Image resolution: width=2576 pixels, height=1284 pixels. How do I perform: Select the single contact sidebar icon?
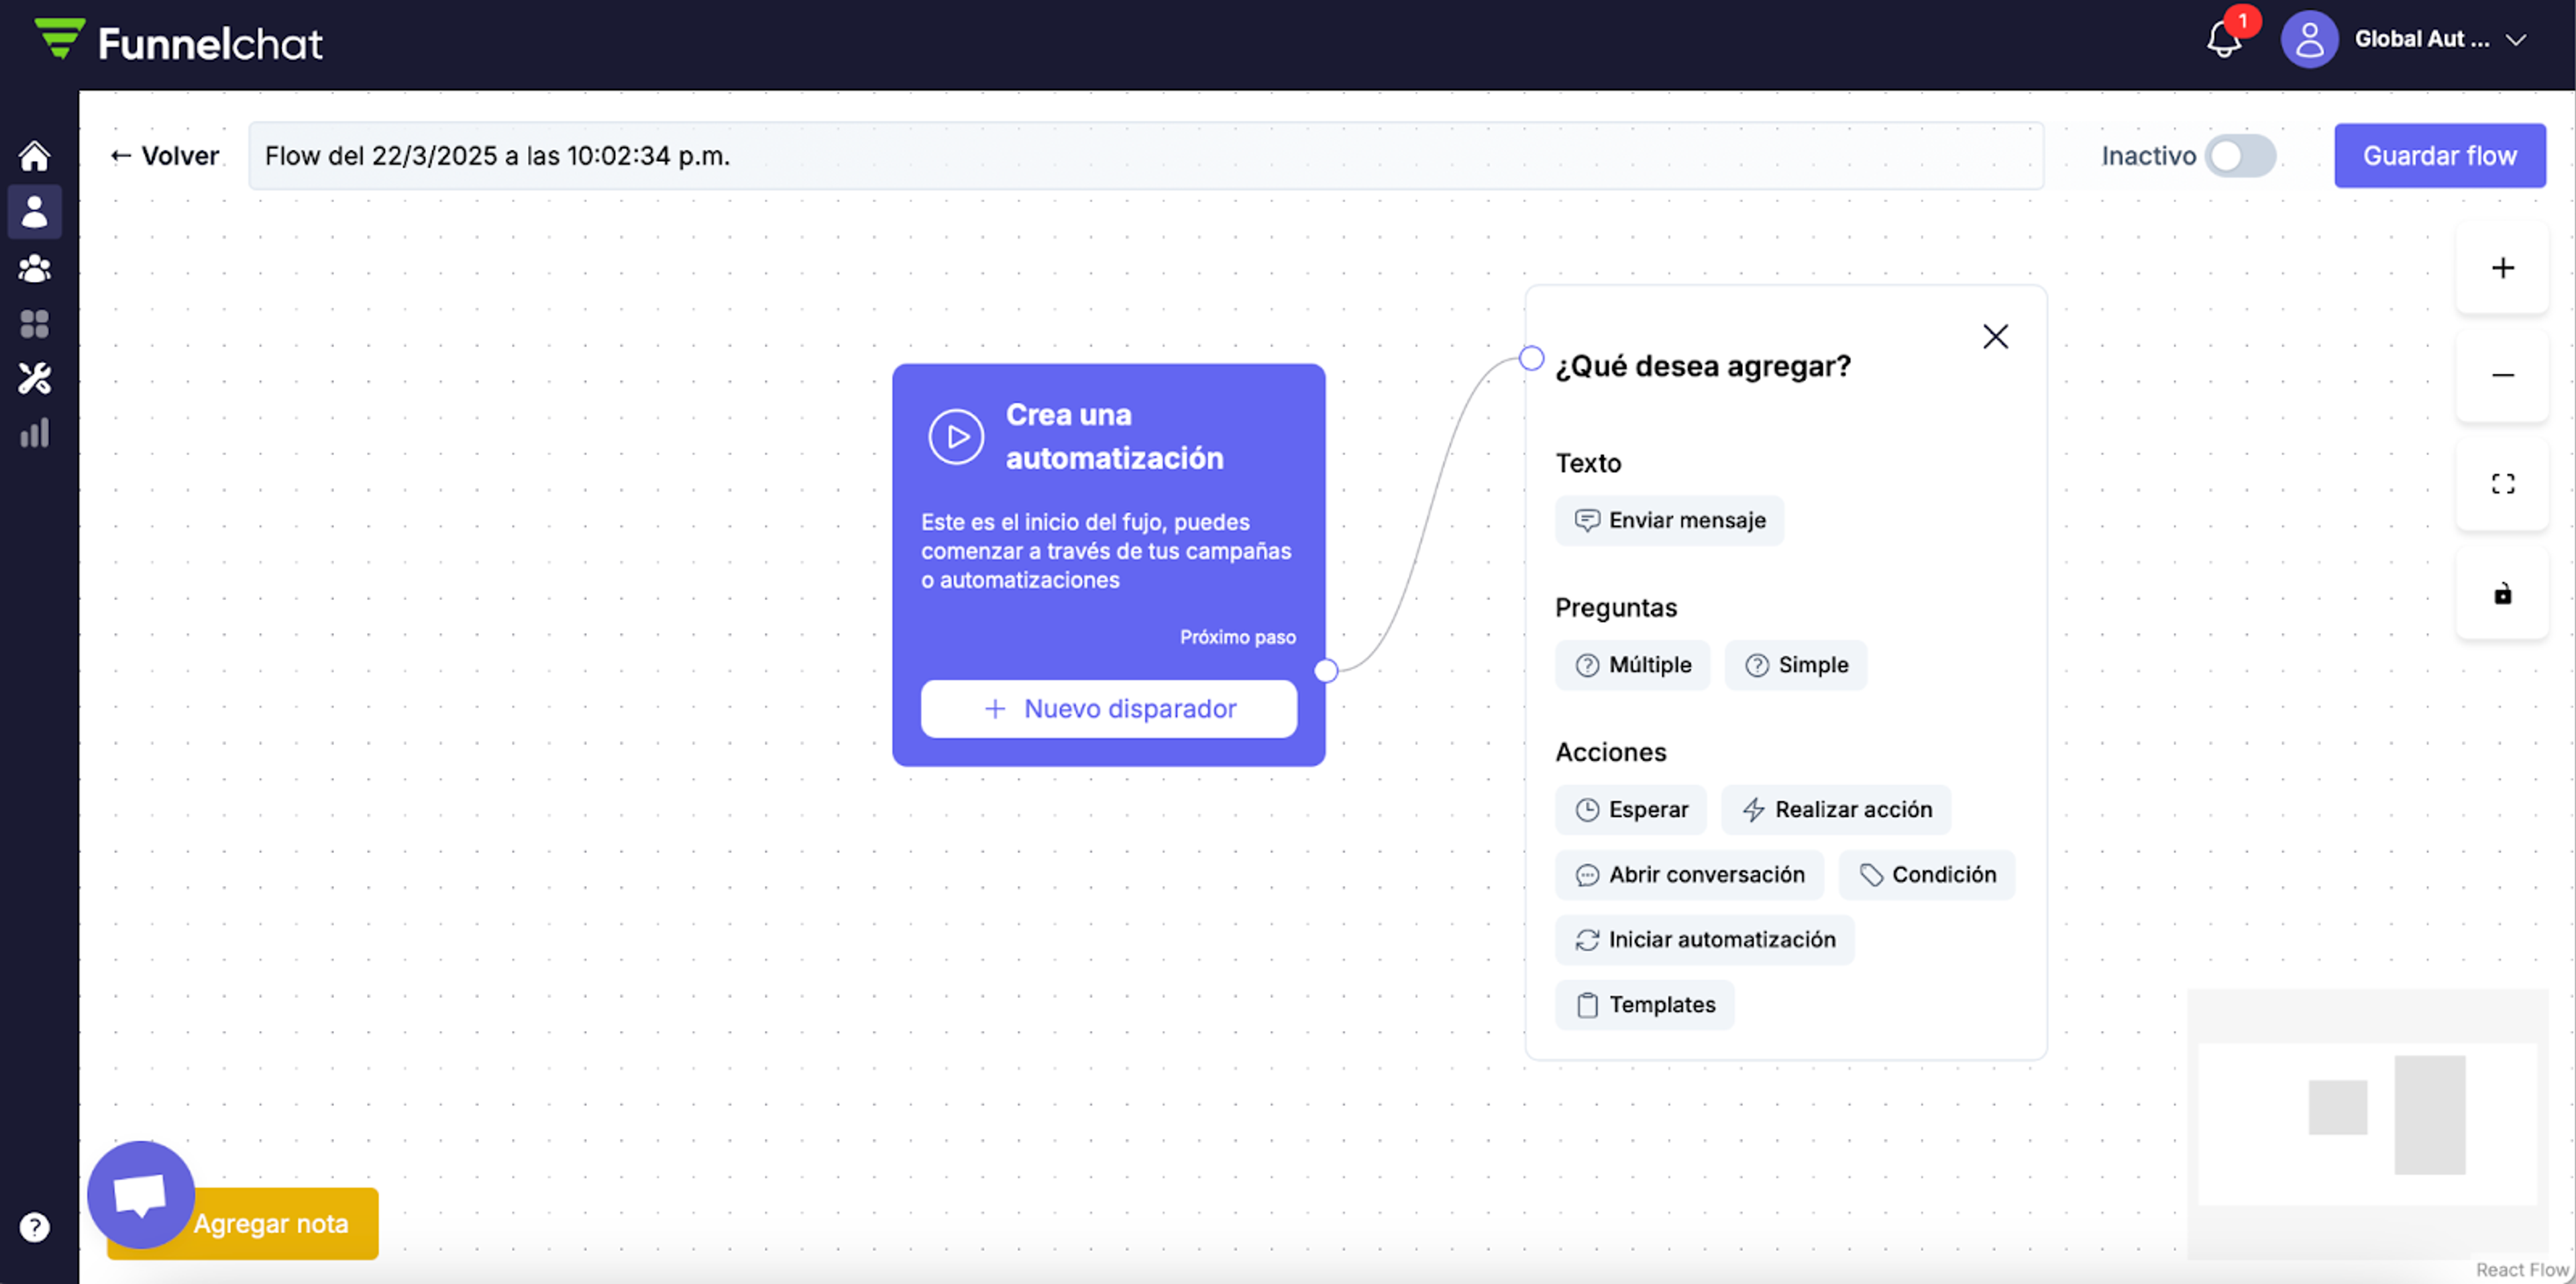pos(34,211)
